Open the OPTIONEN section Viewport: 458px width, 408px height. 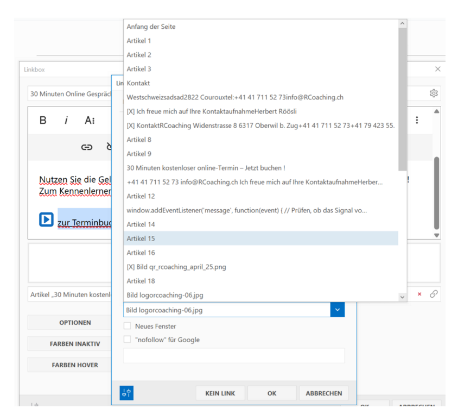[69, 322]
